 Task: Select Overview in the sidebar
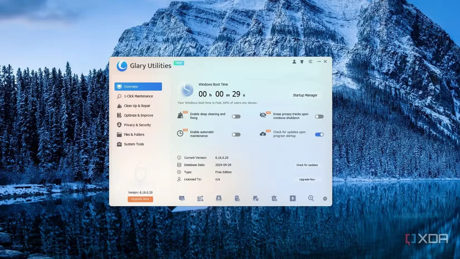pyautogui.click(x=138, y=87)
